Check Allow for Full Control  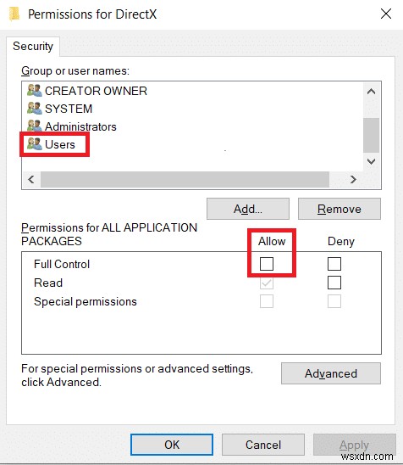pos(267,264)
